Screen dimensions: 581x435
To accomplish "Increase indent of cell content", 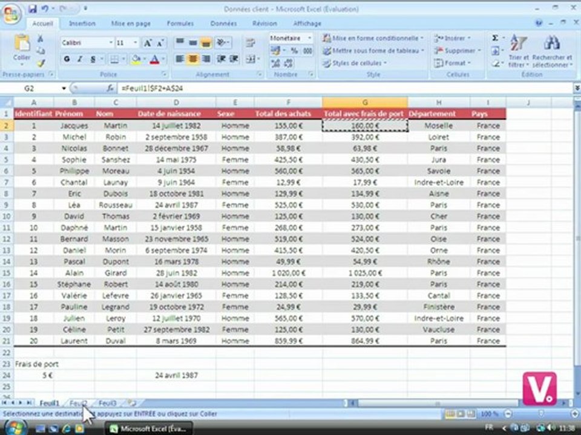I will click(x=234, y=59).
